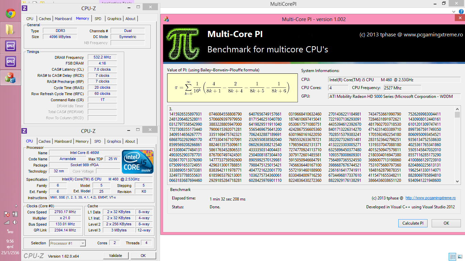465x261 pixels.
Task: Open CPU tab in the memory-timings CPU-Z window
Action: point(30,19)
